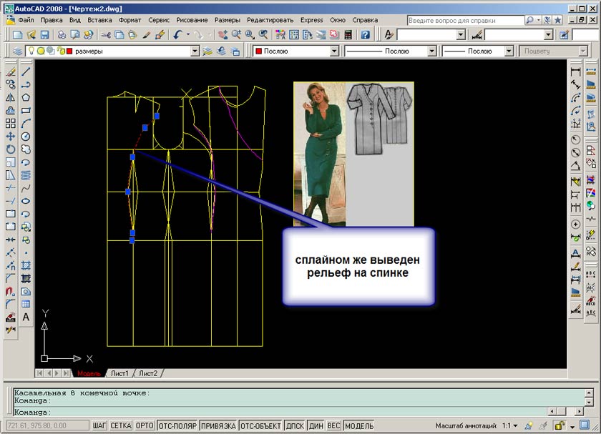The height and width of the screenshot is (434, 601).
Task: Pick the Mirror tool
Action: pyautogui.click(x=11, y=97)
